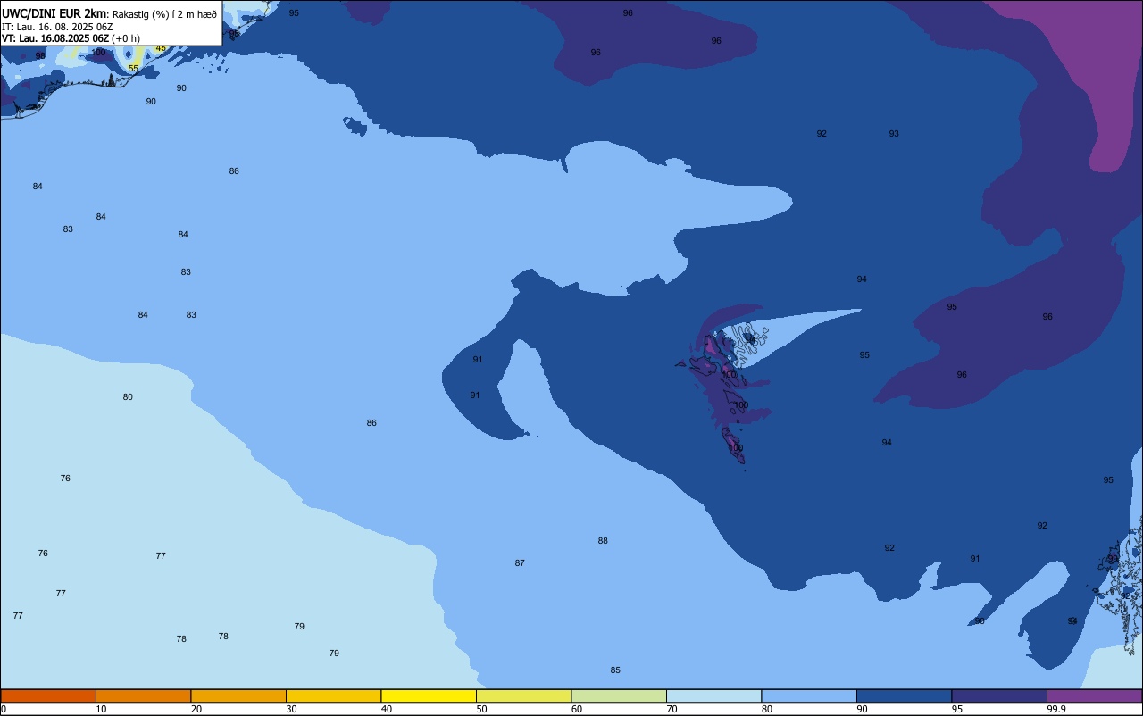Click the 'UWC/DINI EUR 2km' title text
Screen dimensions: 1143x716
[54, 13]
